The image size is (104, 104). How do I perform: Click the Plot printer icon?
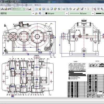48,9
